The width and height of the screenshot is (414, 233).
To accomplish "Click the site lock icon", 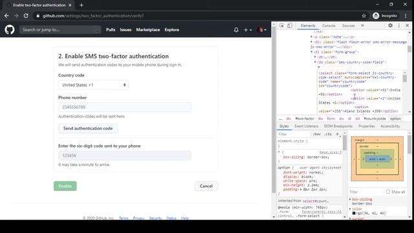I will 38,16.
